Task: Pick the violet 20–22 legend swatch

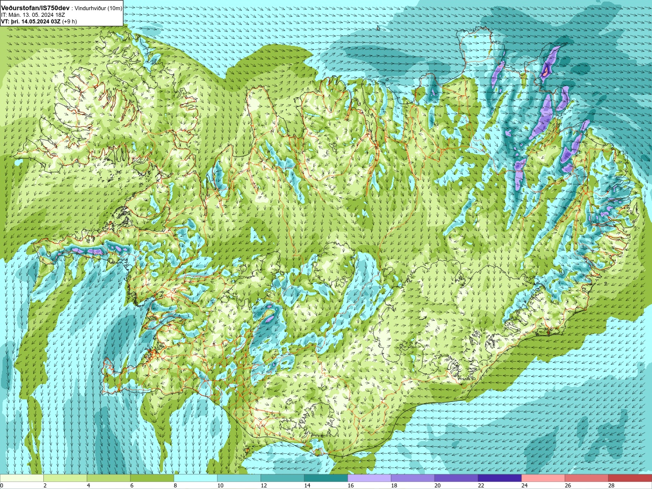Action: tap(456, 478)
